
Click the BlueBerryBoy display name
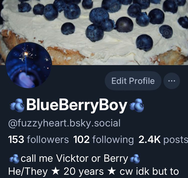click(x=77, y=105)
